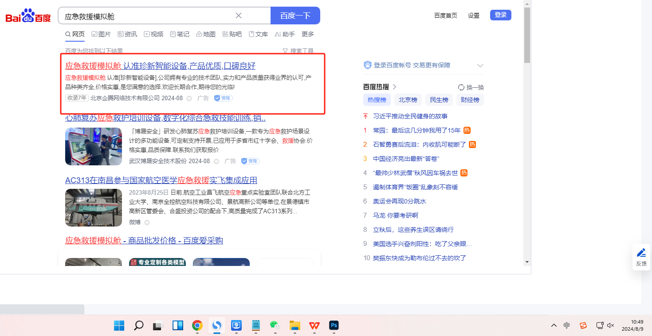Select the 网页 tab

click(x=75, y=34)
